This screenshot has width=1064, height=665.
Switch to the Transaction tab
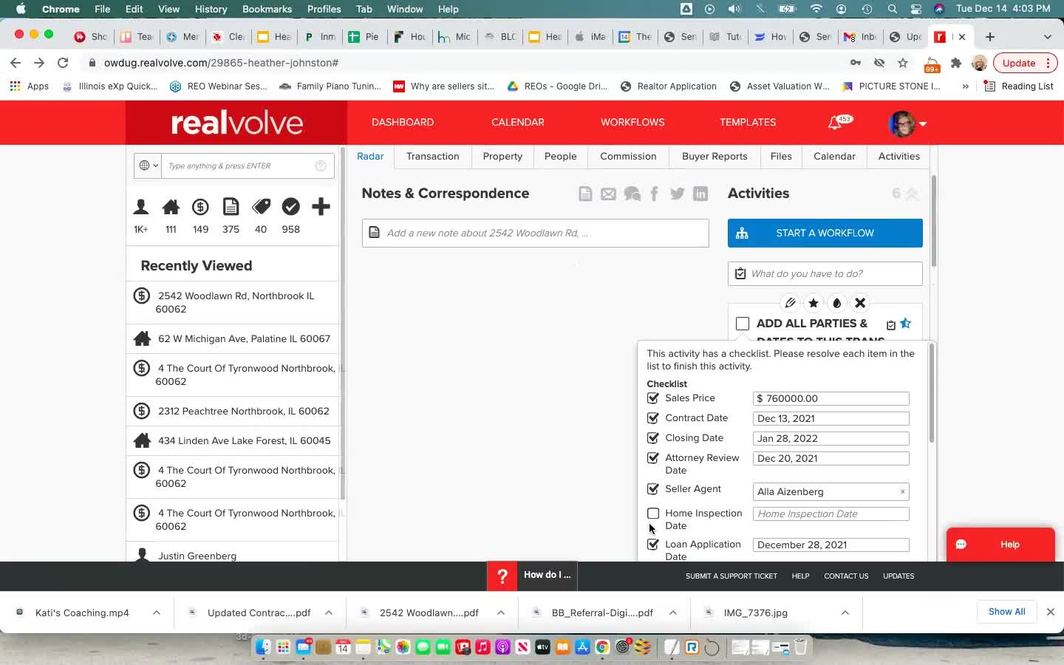pos(432,157)
